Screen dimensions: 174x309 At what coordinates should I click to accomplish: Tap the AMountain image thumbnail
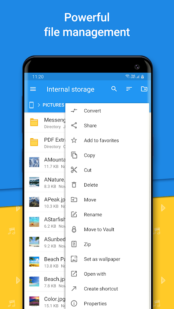[x=34, y=162]
